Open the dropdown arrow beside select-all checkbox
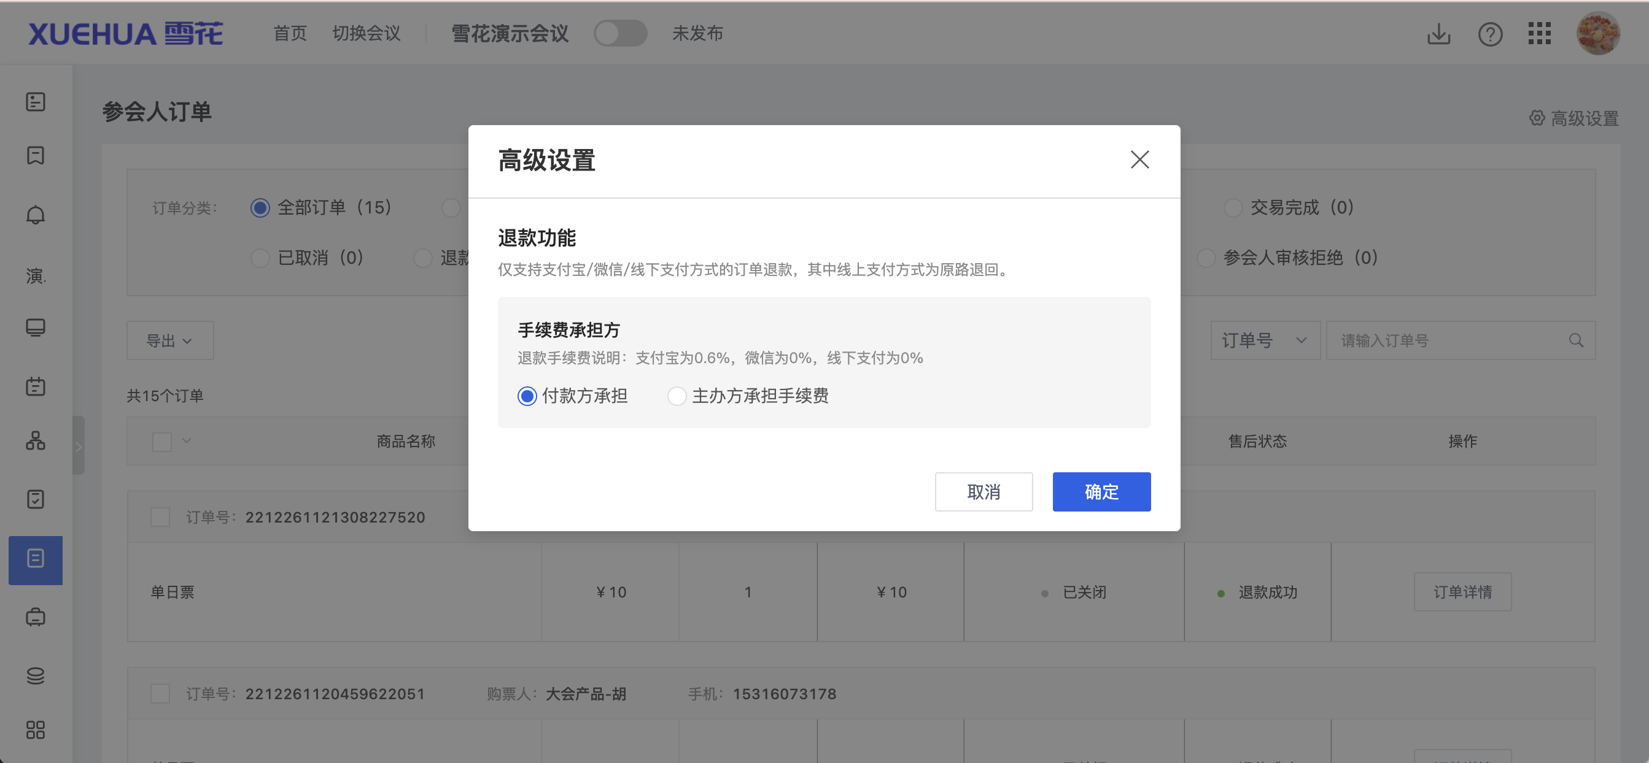 pyautogui.click(x=187, y=440)
